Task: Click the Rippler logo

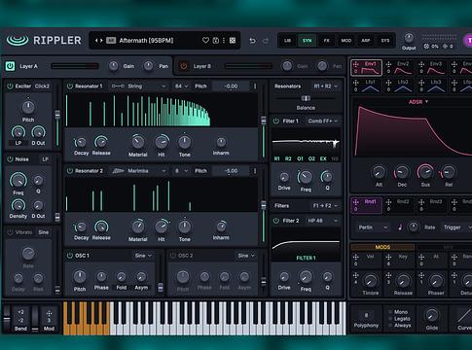Action: [x=44, y=40]
